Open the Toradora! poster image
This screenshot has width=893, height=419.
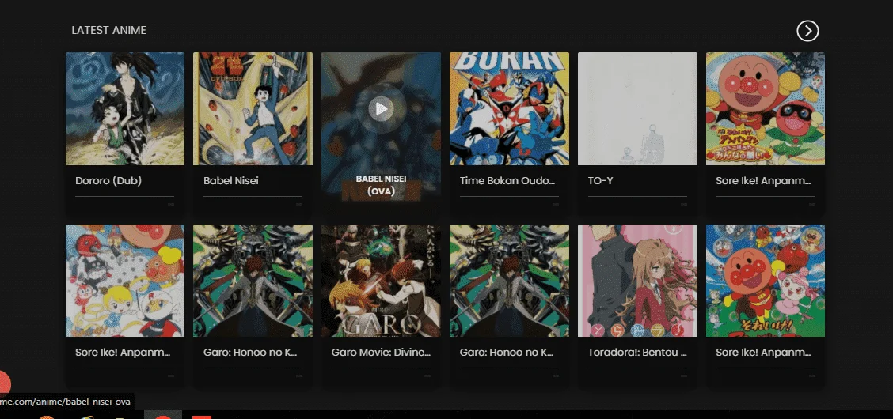(637, 281)
